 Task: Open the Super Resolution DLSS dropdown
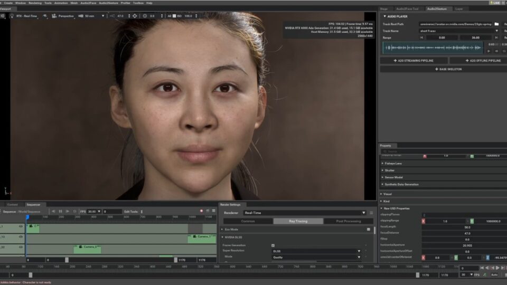tap(316, 251)
